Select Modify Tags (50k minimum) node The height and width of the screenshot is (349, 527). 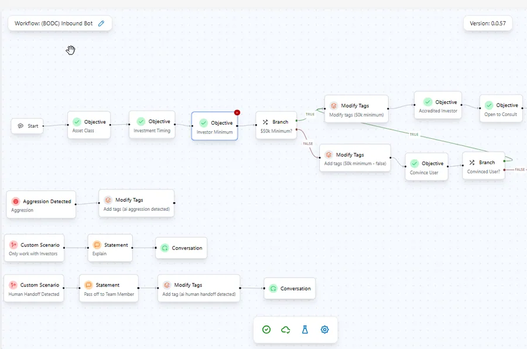click(x=356, y=109)
